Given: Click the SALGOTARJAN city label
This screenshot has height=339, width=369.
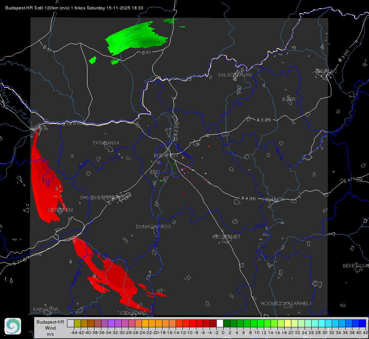Looking at the screenshot, I should pyautogui.click(x=234, y=75).
